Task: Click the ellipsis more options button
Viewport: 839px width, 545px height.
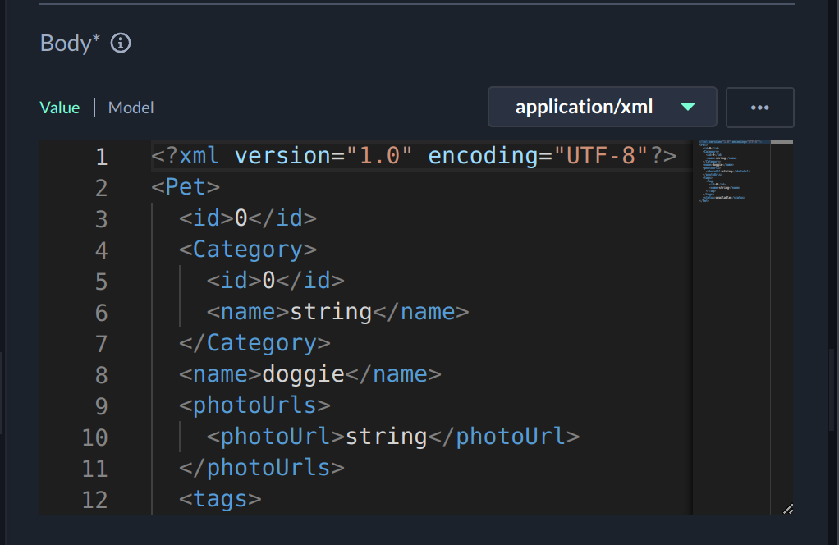Action: tap(759, 108)
